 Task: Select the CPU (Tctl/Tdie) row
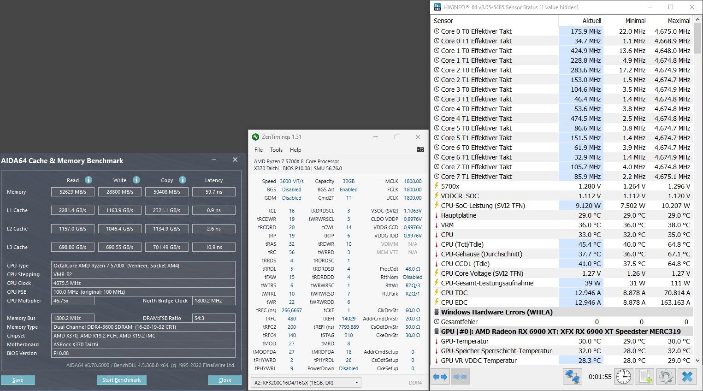(x=562, y=244)
